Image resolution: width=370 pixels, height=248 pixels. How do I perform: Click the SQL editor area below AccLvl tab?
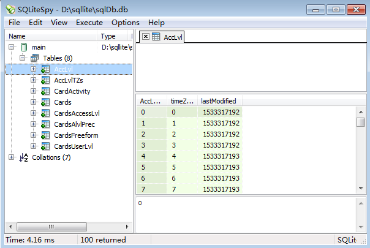(251, 67)
